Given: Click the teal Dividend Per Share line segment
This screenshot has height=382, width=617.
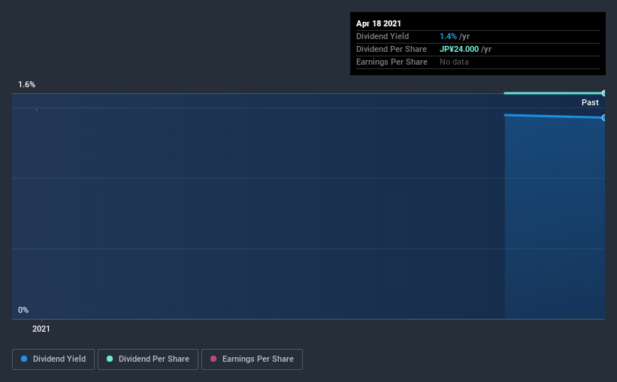Looking at the screenshot, I should [x=553, y=93].
